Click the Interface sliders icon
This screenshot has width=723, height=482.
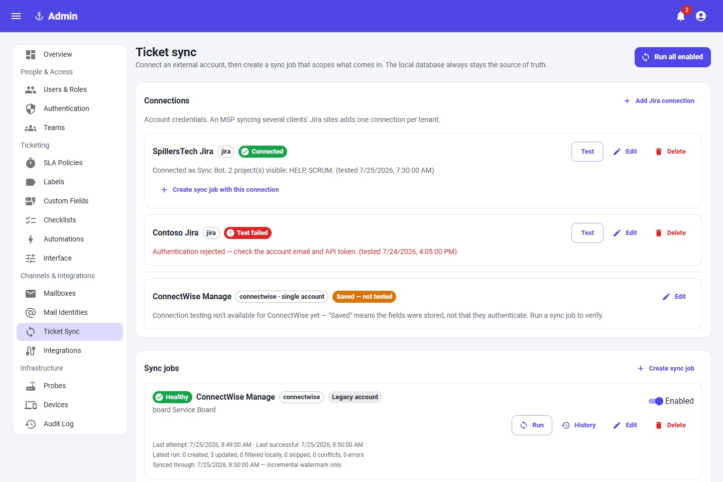click(31, 258)
